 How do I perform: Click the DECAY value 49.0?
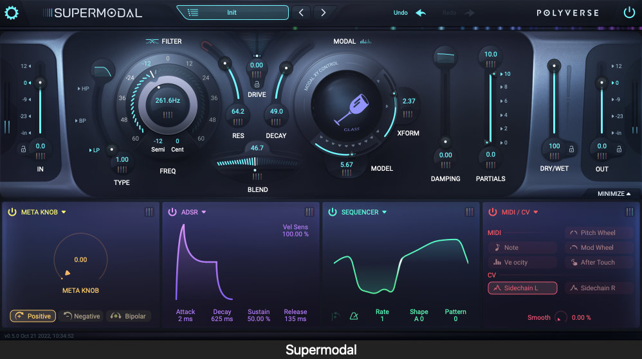[x=277, y=111]
